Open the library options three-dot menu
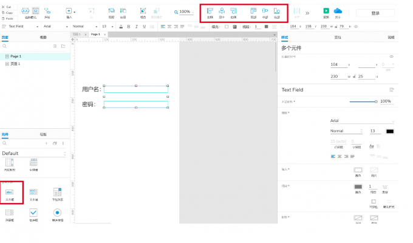Image resolution: width=413 pixels, height=243 pixels. coord(63,143)
